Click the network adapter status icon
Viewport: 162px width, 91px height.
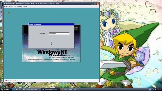coord(15,80)
